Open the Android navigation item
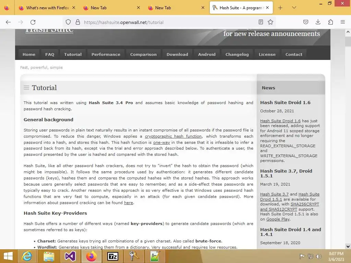The width and height of the screenshot is (351, 263). coord(207,54)
